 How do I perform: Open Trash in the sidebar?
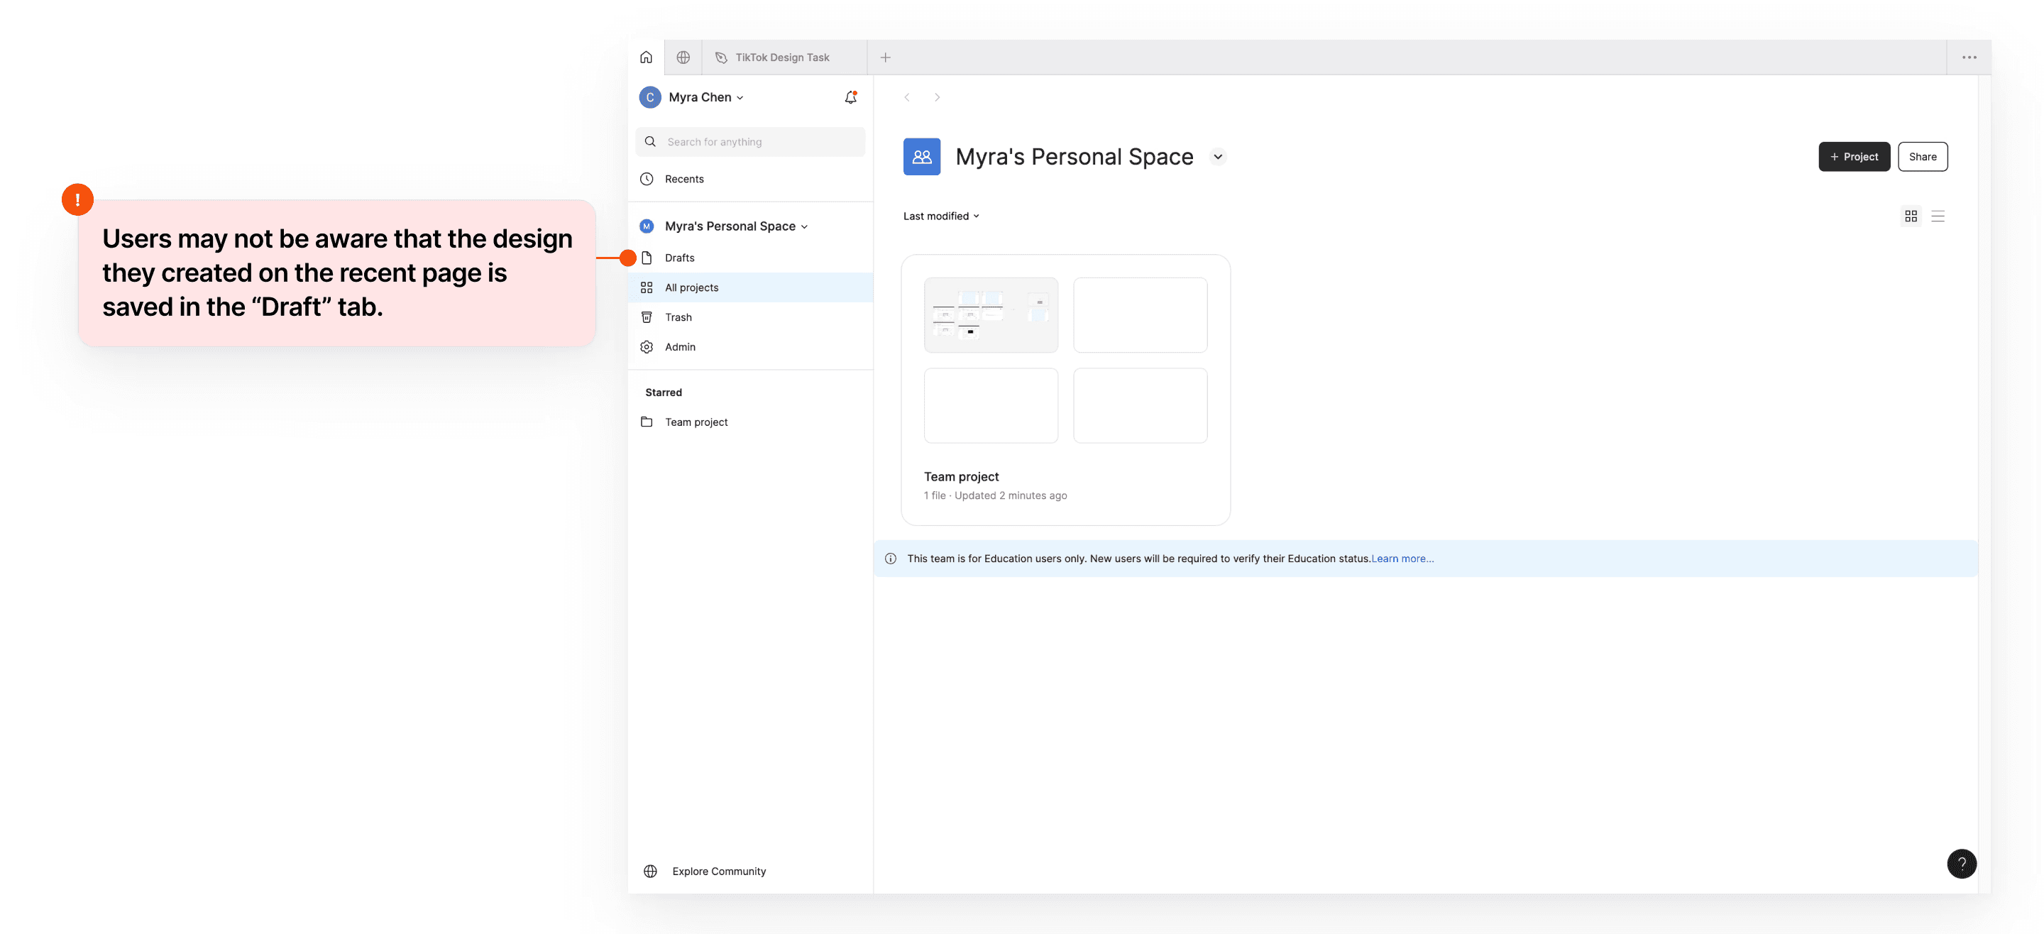[x=678, y=317]
